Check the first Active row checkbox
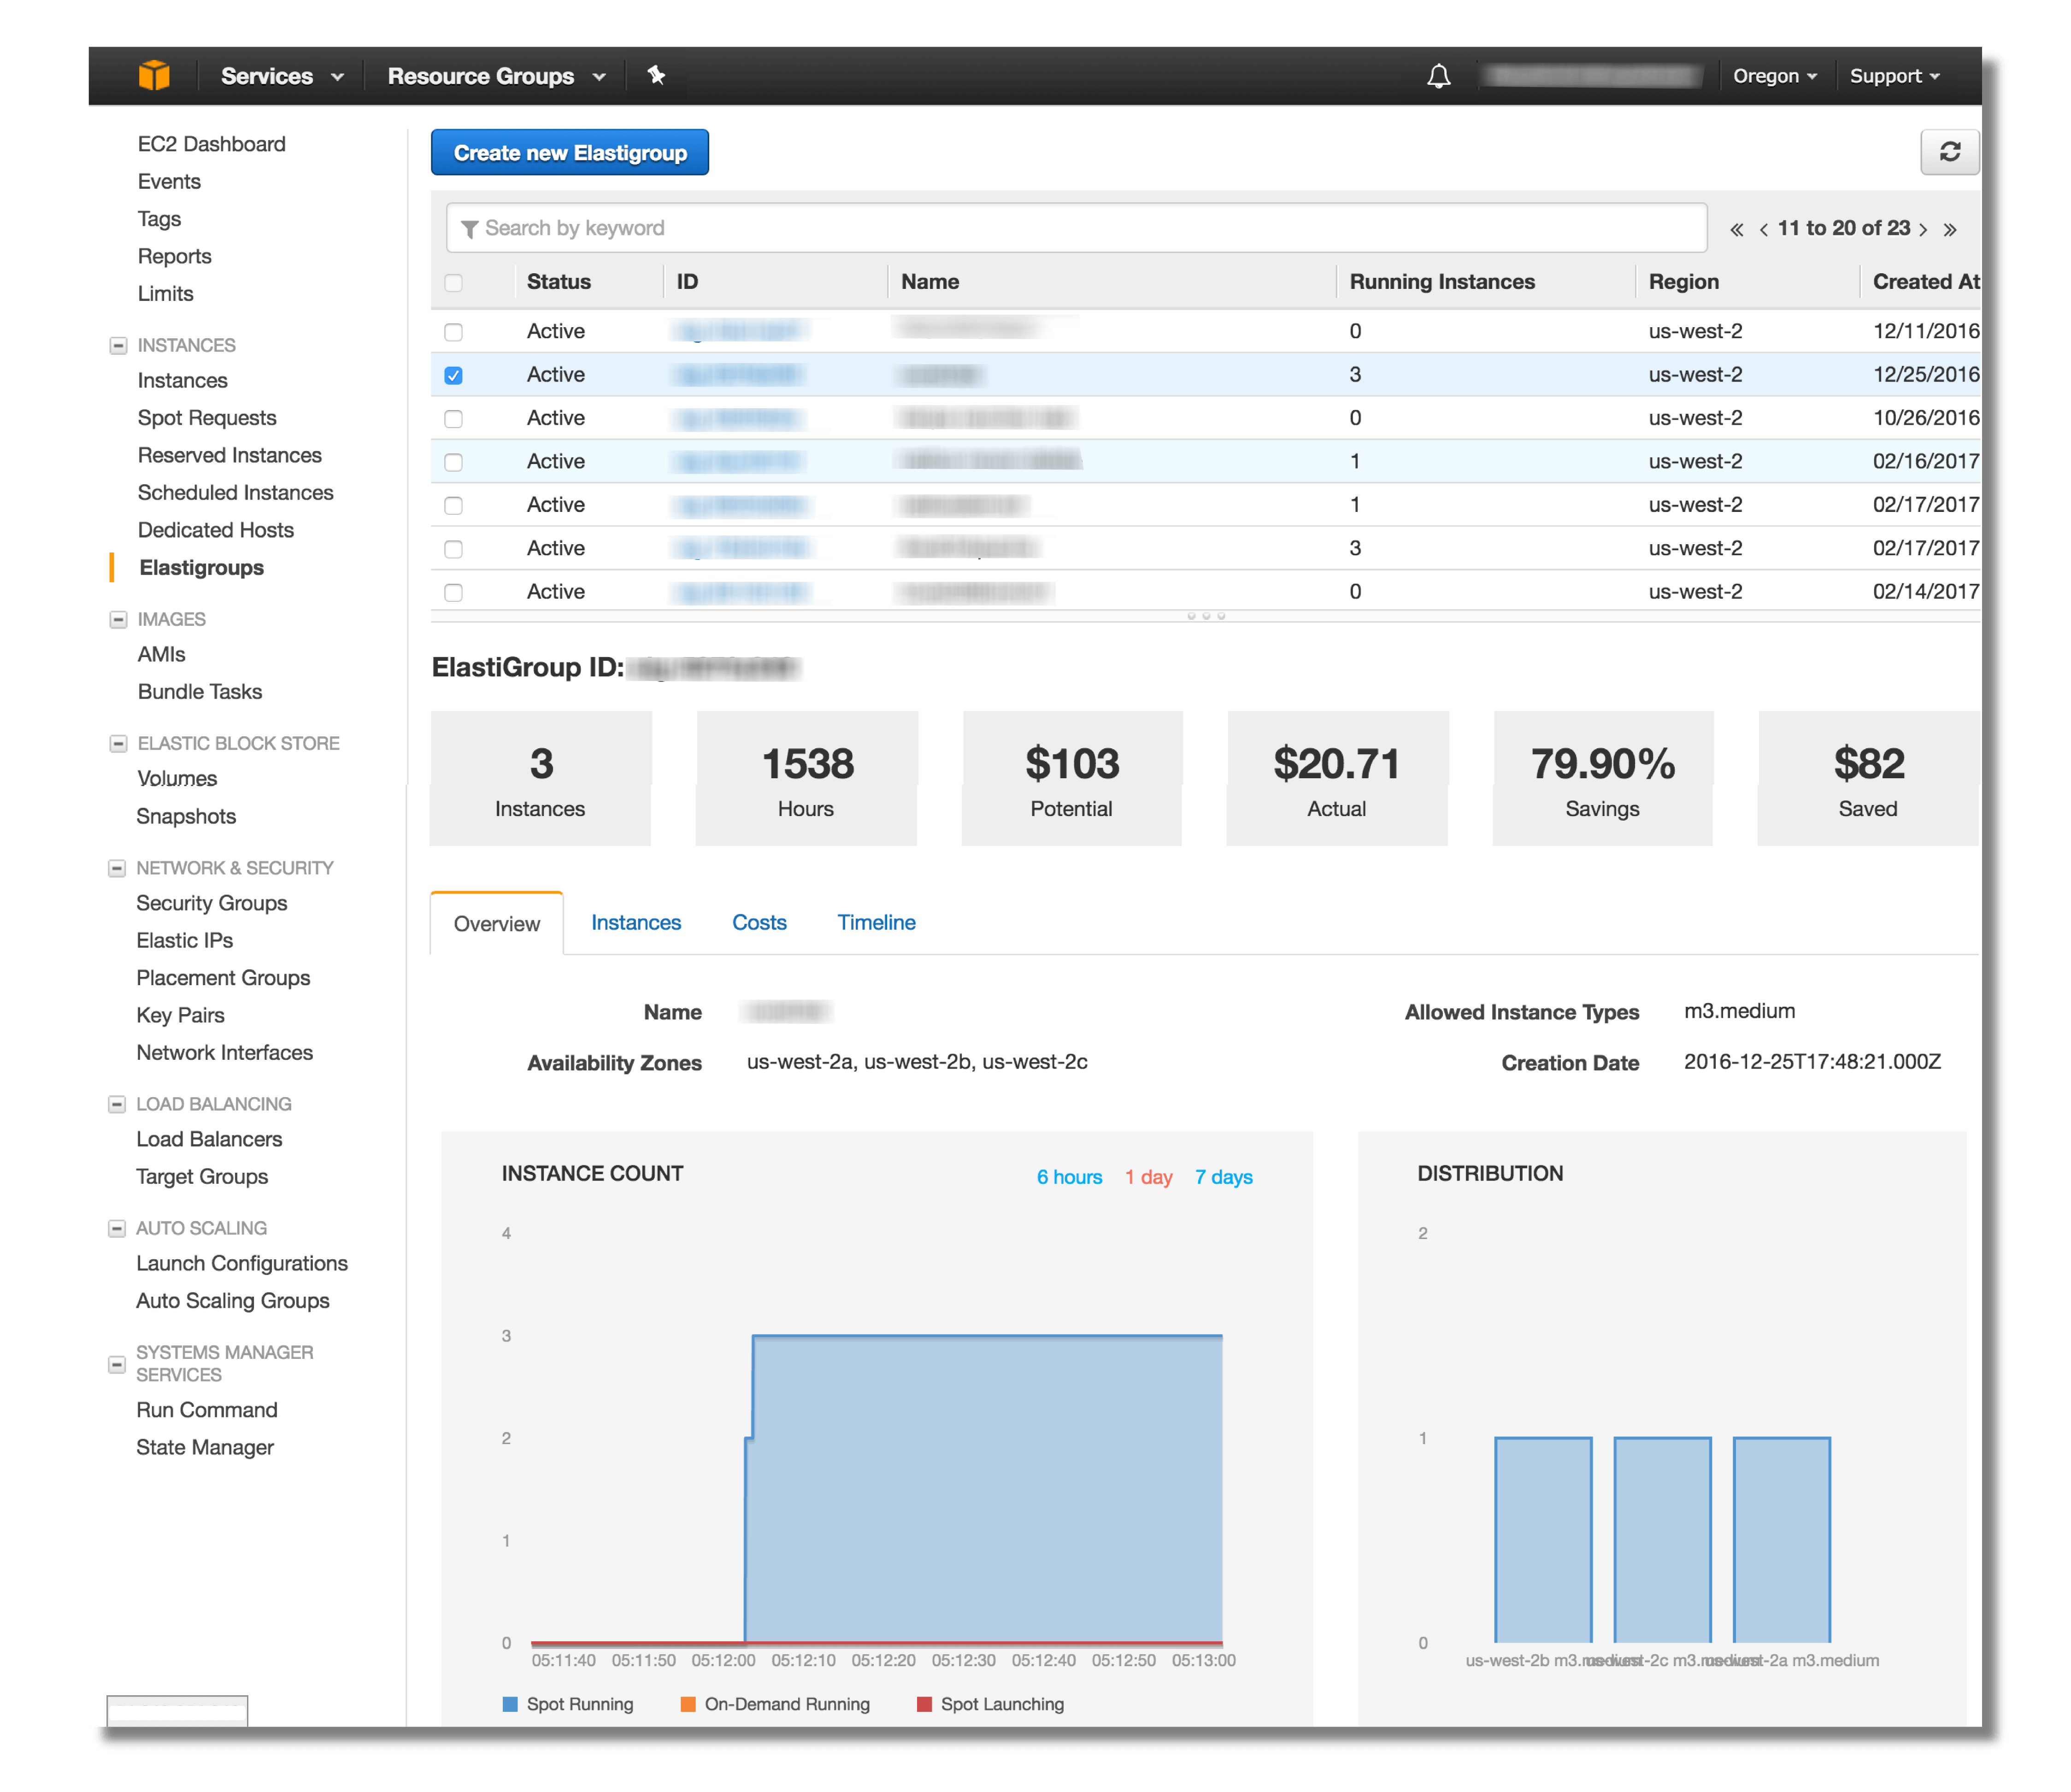This screenshot has height=1792, width=2071. (454, 332)
